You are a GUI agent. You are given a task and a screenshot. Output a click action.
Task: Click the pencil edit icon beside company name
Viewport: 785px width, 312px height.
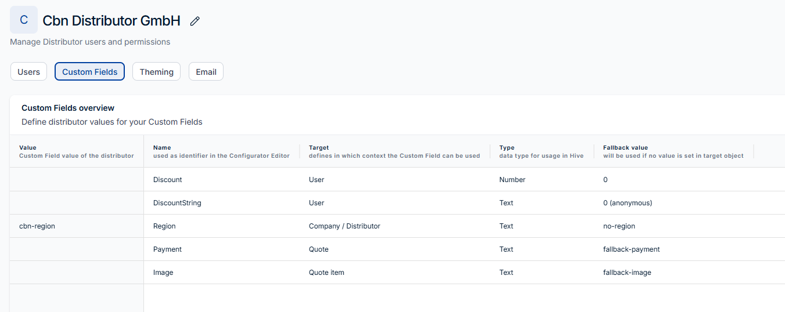click(195, 21)
